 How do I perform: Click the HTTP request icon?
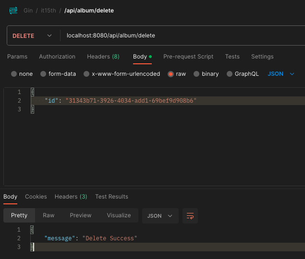tap(13, 10)
